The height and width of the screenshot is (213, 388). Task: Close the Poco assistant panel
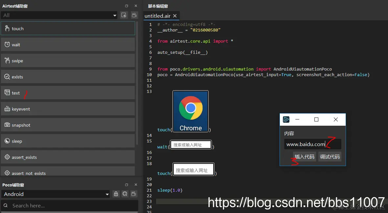[136, 184]
